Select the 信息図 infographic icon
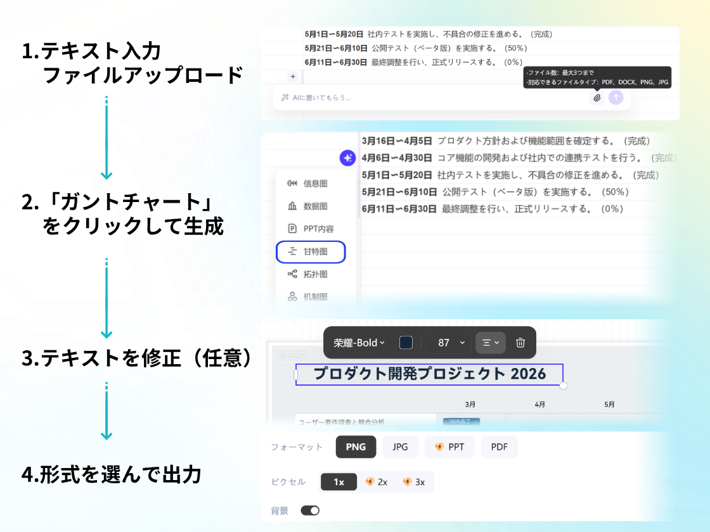 (293, 182)
